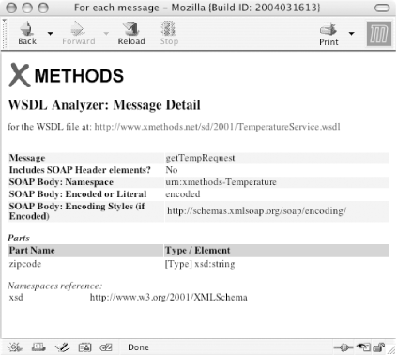Viewport: 397px width, 355px height.
Task: Open the TemperatureService.wsdl link
Action: click(217, 127)
